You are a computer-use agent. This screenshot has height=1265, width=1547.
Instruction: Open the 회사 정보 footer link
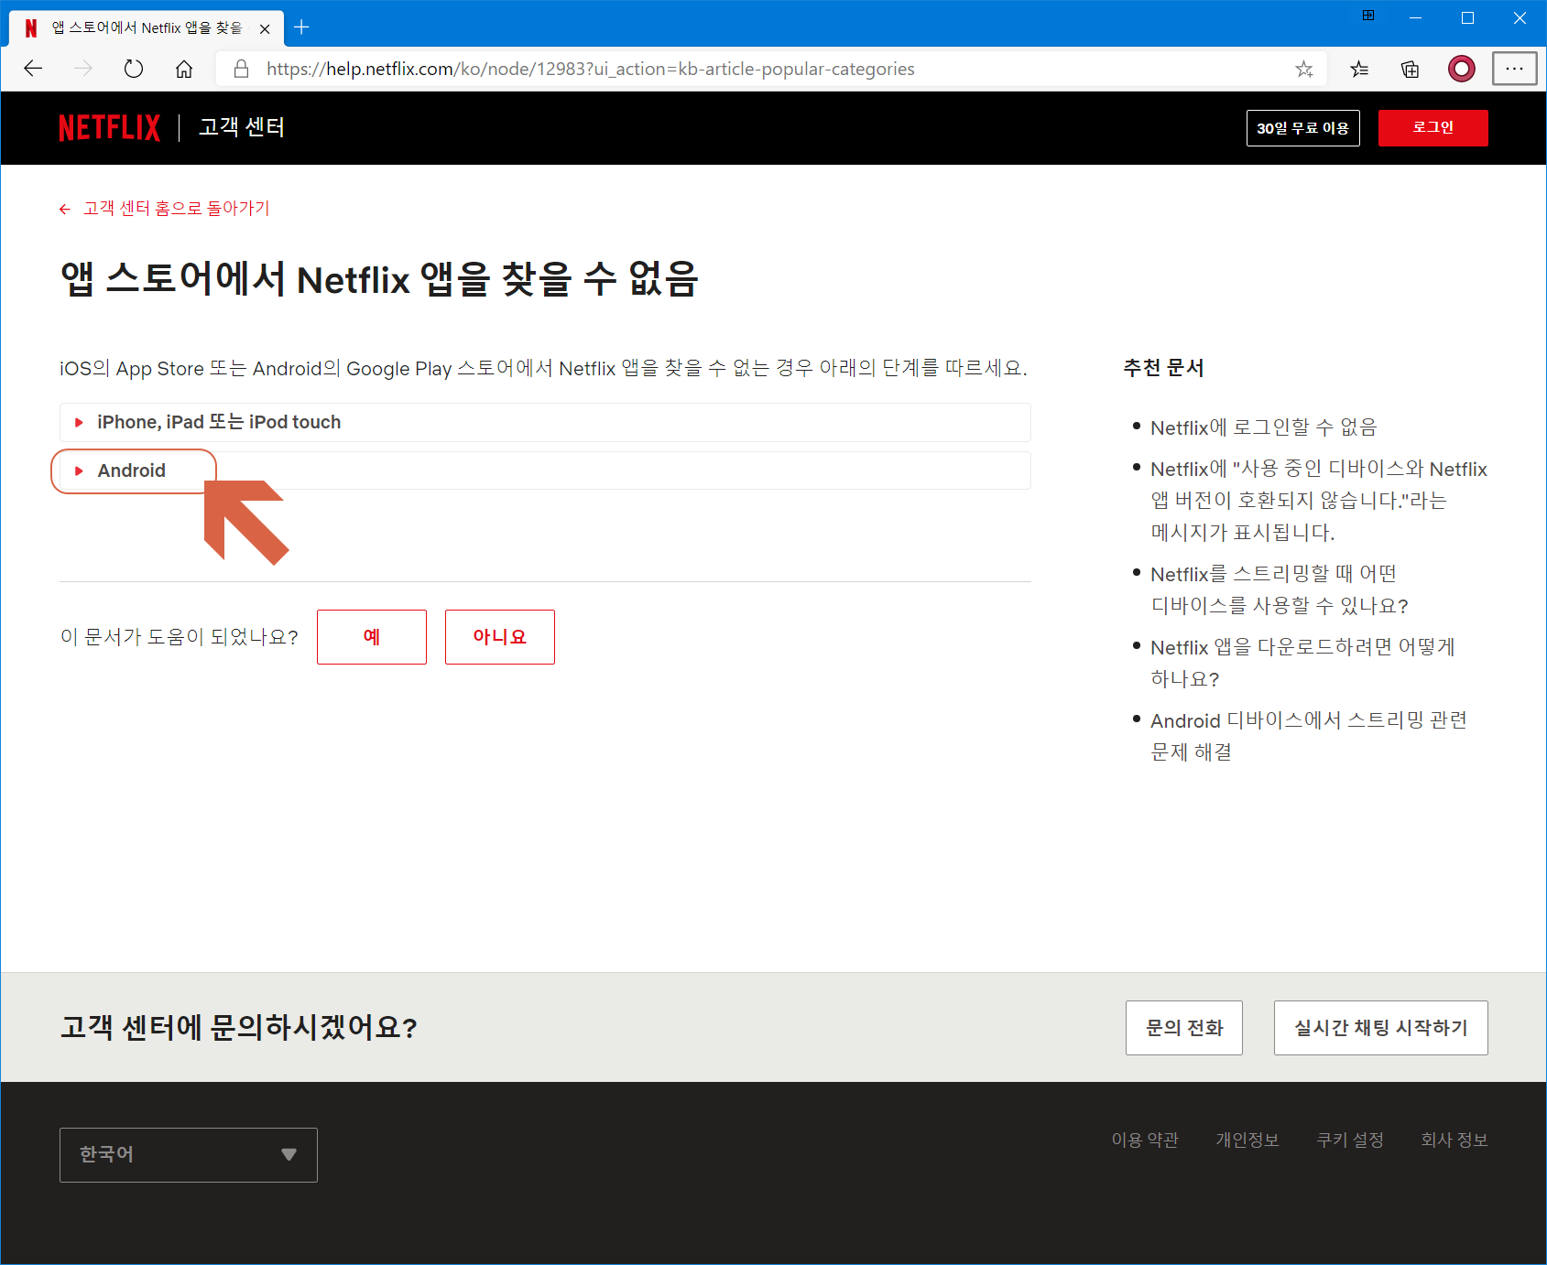(x=1454, y=1140)
